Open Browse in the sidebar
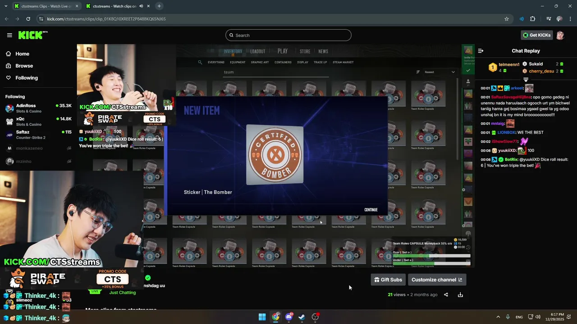577x324 pixels. click(x=24, y=66)
